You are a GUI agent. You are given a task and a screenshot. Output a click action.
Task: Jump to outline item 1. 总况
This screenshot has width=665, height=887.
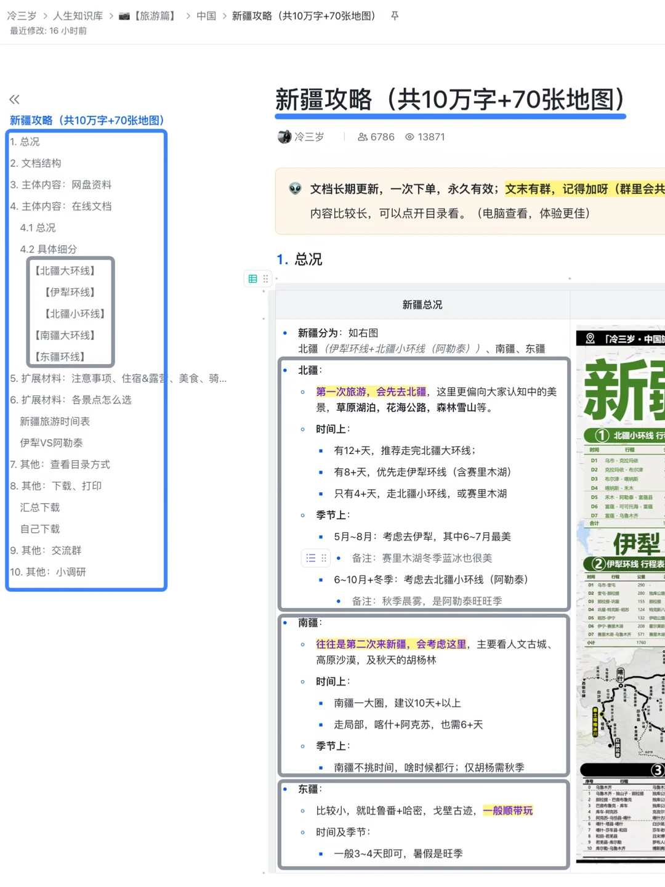click(25, 142)
